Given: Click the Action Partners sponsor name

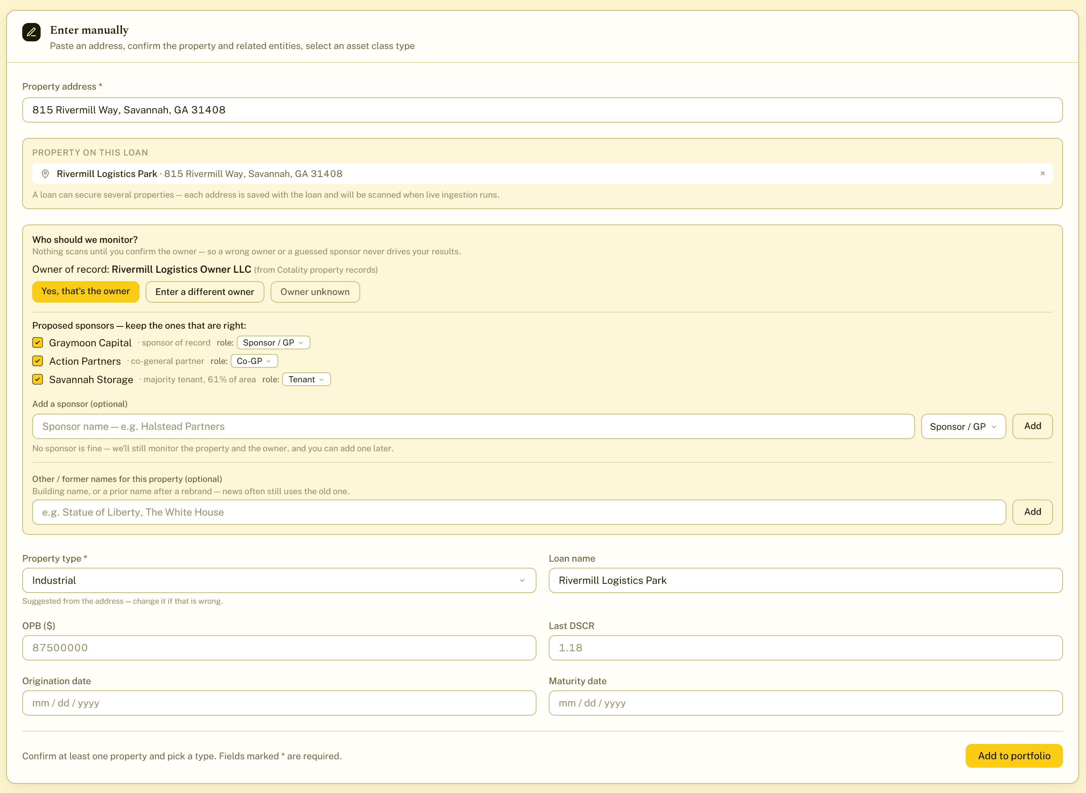Looking at the screenshot, I should (x=85, y=361).
